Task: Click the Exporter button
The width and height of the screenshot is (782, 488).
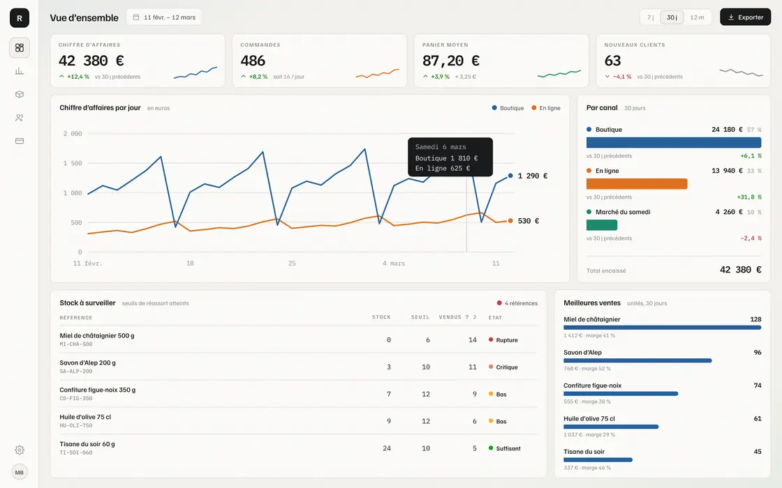Action: point(745,17)
